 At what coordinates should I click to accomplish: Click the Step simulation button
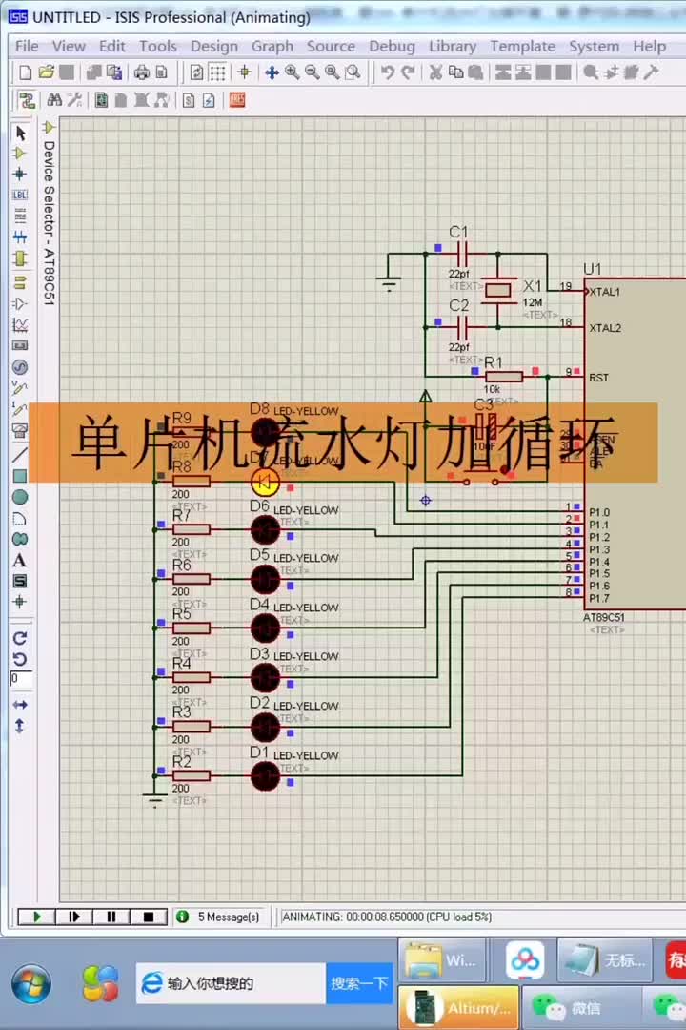tap(73, 917)
